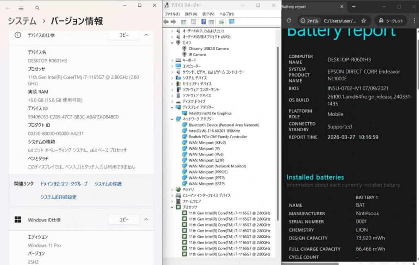Click BIOS value IN5U-0702-IV1 07/09/2021

point(358,88)
